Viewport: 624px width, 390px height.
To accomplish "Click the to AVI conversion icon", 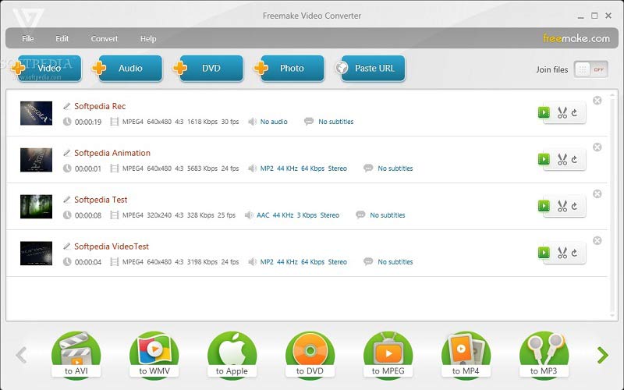I will pyautogui.click(x=76, y=355).
